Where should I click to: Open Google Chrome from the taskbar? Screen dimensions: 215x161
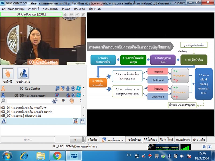tap(57, 156)
